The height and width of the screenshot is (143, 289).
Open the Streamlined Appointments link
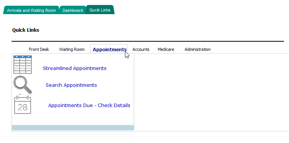click(75, 68)
